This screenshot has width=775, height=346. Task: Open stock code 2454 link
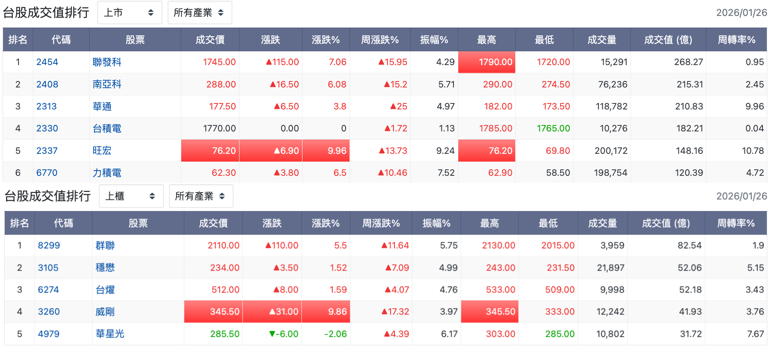click(x=47, y=62)
